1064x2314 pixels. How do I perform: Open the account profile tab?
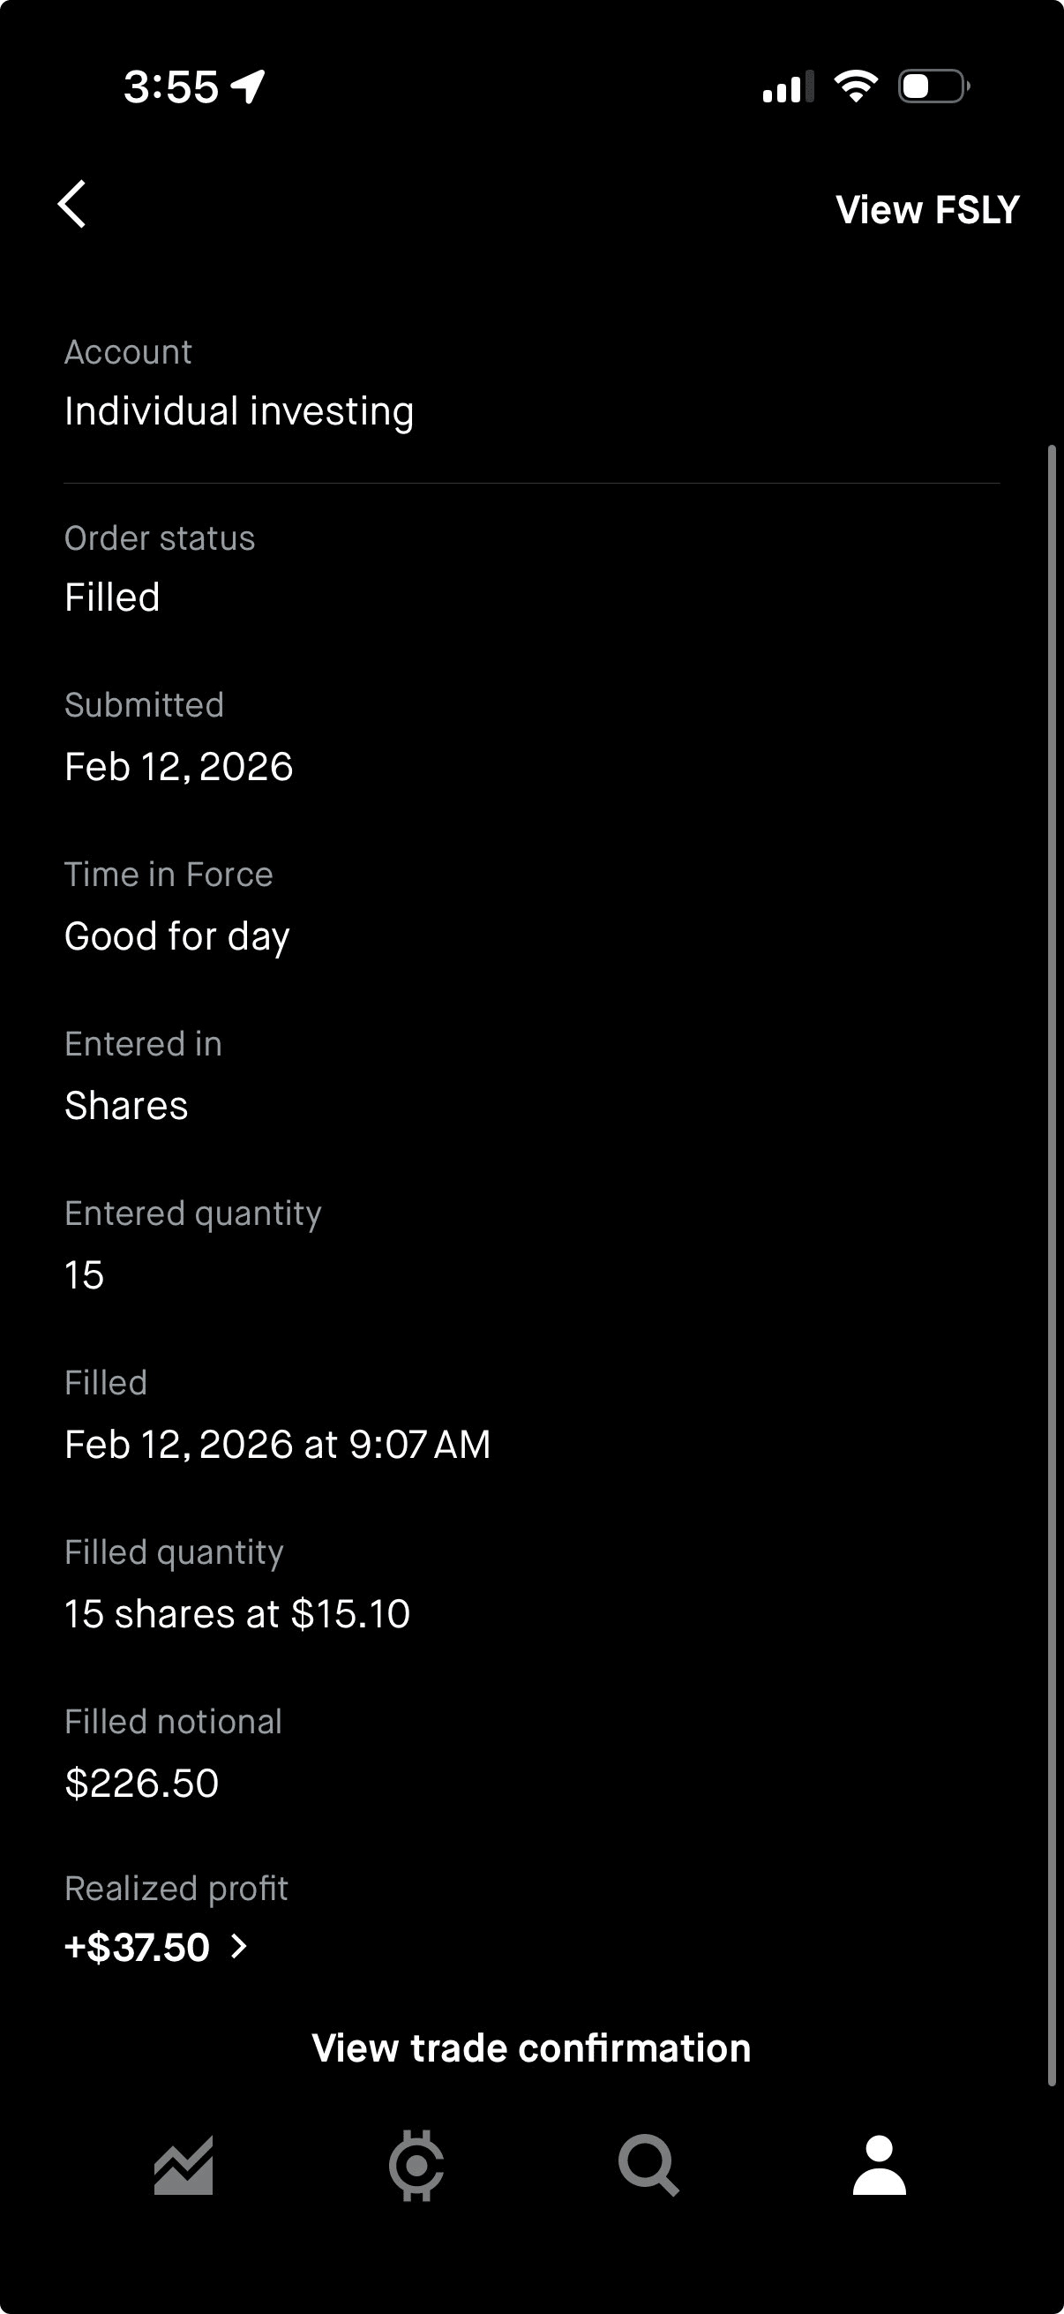tap(879, 2166)
